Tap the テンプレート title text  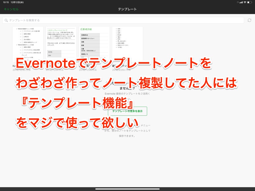(127, 9)
